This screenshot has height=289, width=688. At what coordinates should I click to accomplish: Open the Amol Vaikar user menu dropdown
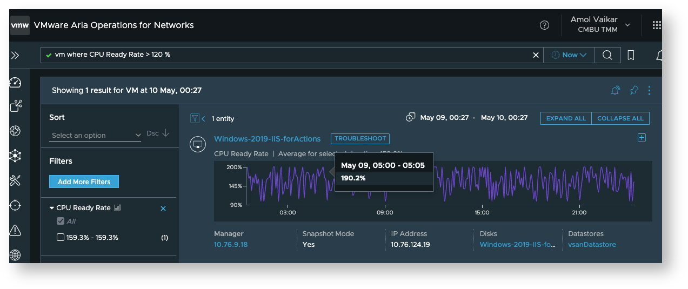coord(602,25)
